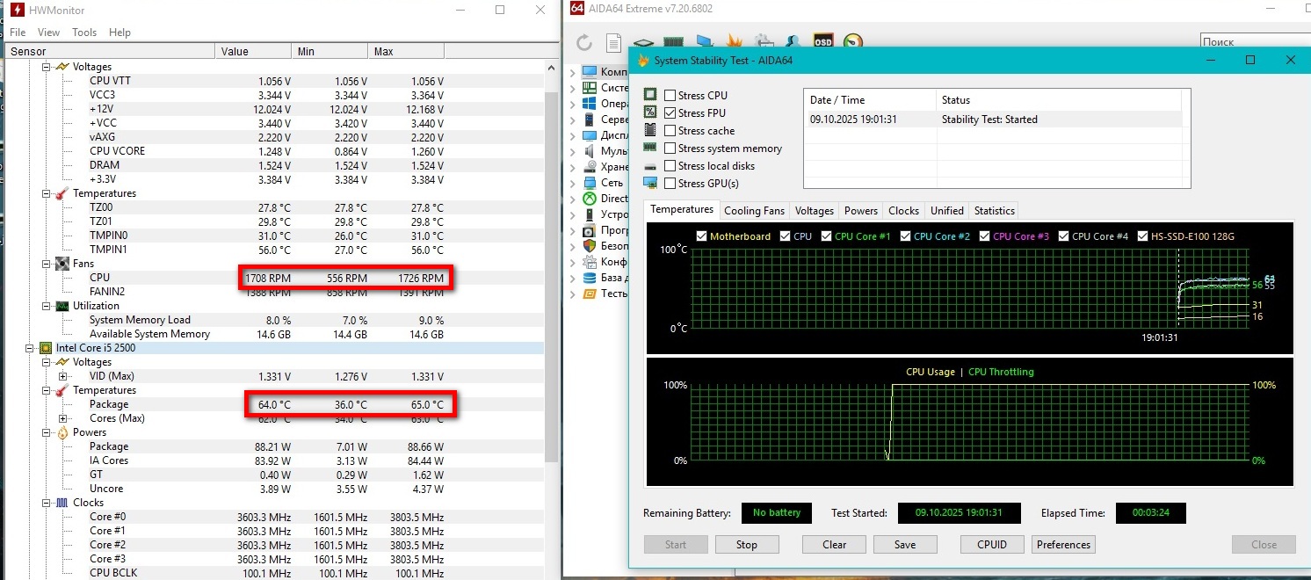Click the Value column header in HWMonitor
The height and width of the screenshot is (580, 1311).
point(253,52)
